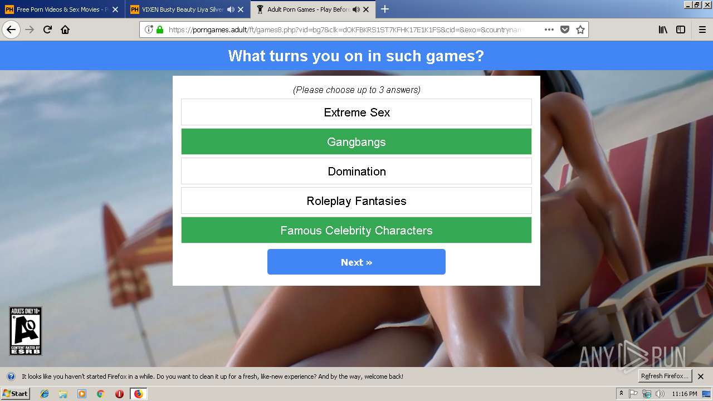Screen dimensions: 713x401
Task: Go back to the previous page
Action: [11, 30]
